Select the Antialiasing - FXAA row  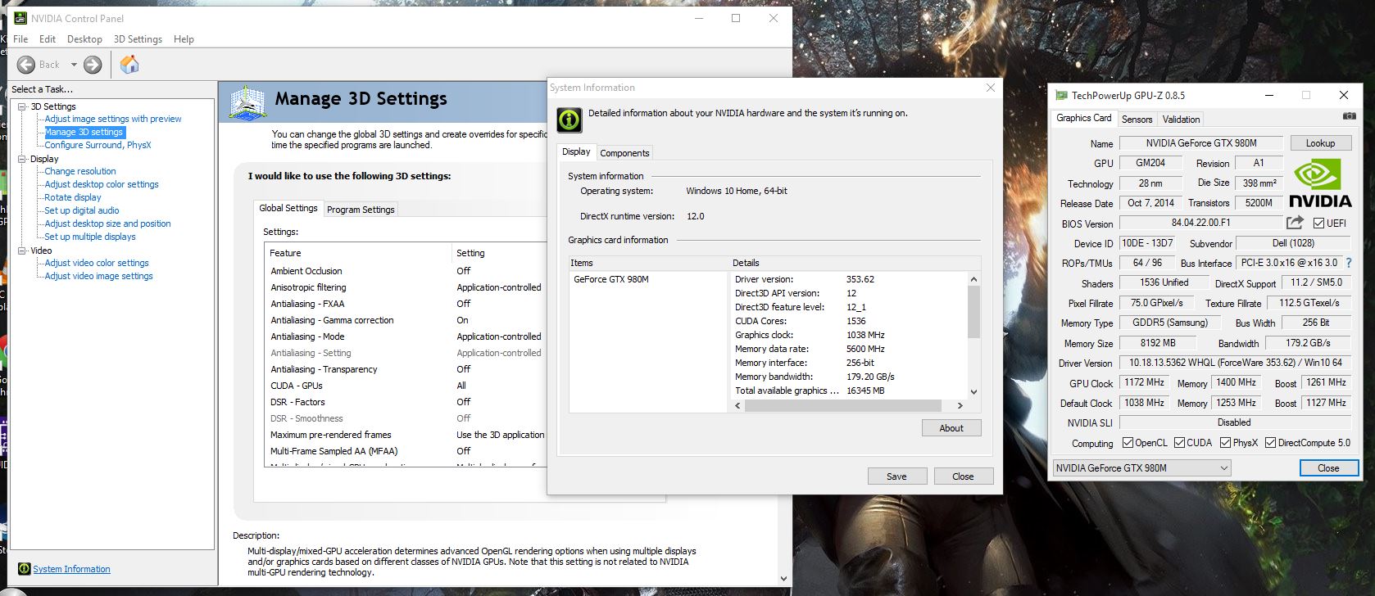(407, 304)
